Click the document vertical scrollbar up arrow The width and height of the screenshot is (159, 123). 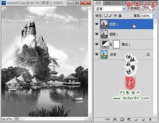90,9
